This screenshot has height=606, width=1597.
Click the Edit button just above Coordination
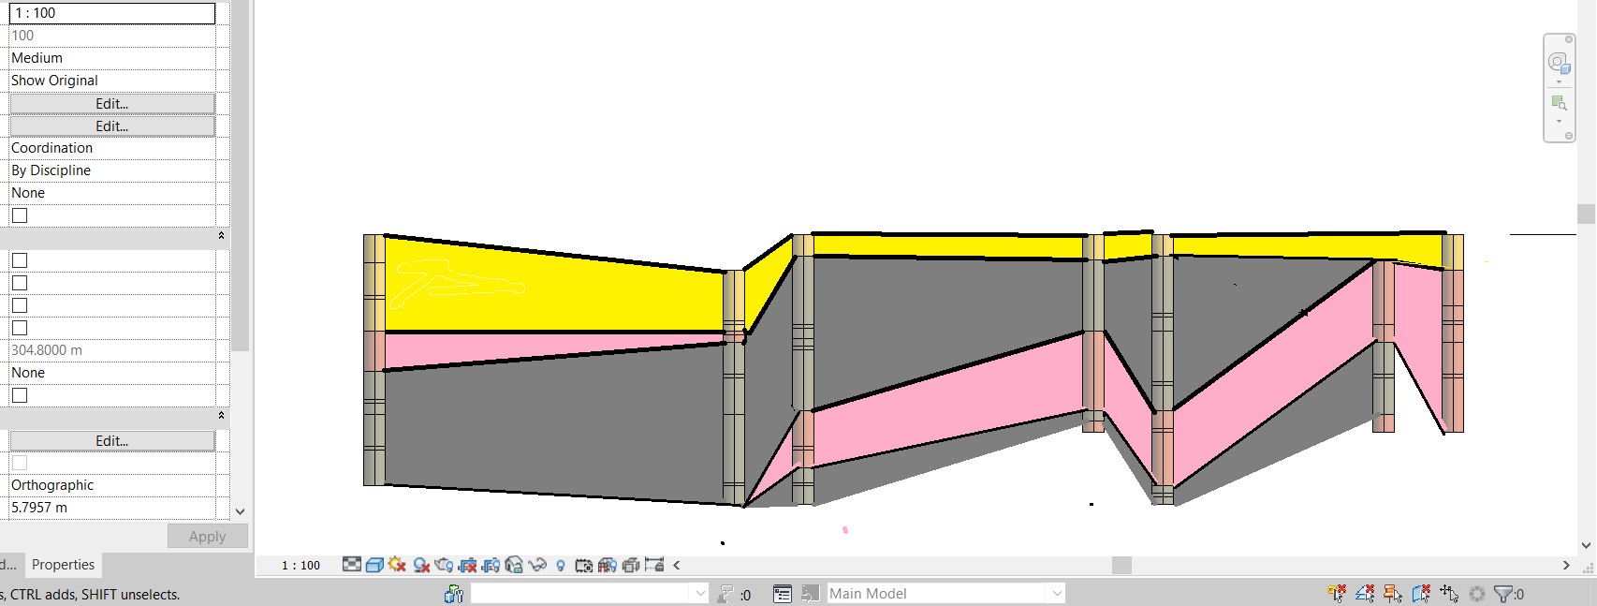point(112,126)
